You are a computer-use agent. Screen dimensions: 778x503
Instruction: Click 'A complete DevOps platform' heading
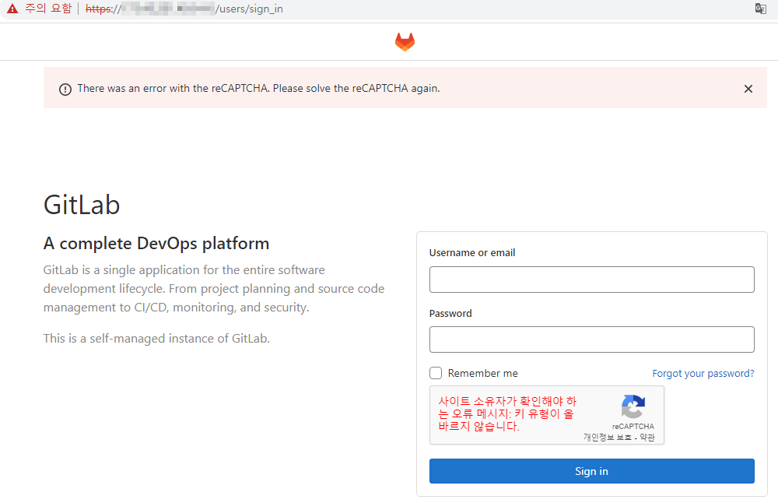pyautogui.click(x=156, y=244)
